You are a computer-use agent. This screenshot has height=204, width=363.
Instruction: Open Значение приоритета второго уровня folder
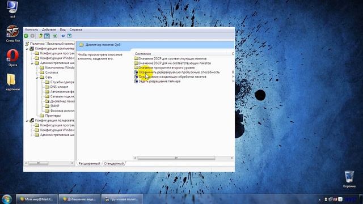tap(166, 68)
